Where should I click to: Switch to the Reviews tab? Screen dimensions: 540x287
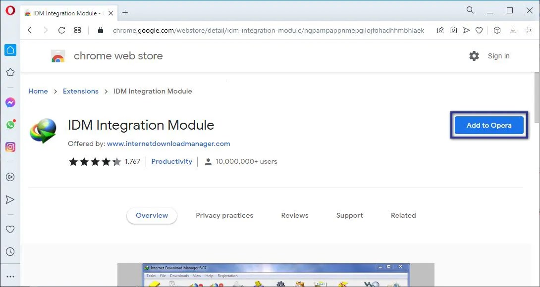(x=295, y=215)
